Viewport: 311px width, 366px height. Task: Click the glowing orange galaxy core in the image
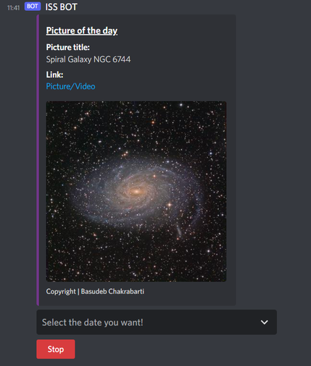point(136,192)
